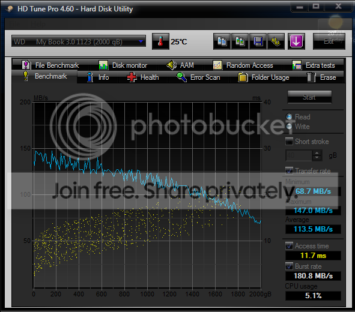Screen dimensions: 355x312
Task: Open the AAM tab
Action: click(180, 65)
